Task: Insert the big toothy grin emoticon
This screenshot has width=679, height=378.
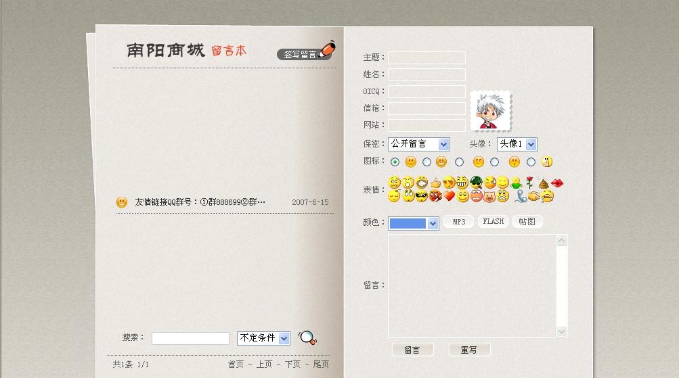Action: (462, 183)
